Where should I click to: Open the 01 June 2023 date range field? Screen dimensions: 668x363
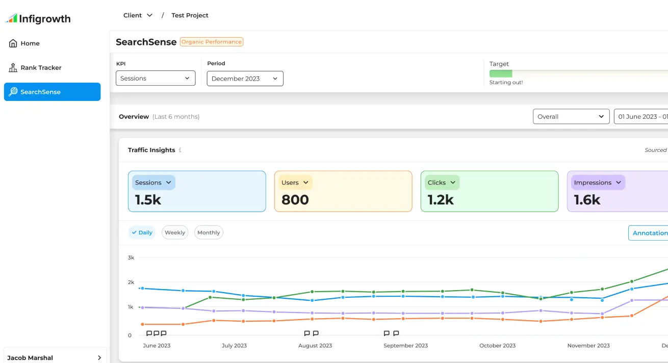pos(641,116)
